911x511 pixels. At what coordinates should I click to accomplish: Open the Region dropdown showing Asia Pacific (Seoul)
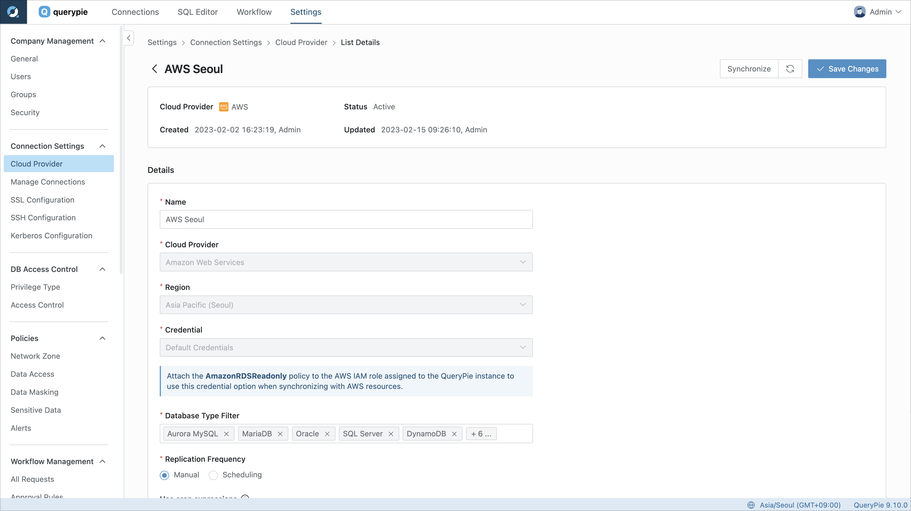click(x=346, y=305)
